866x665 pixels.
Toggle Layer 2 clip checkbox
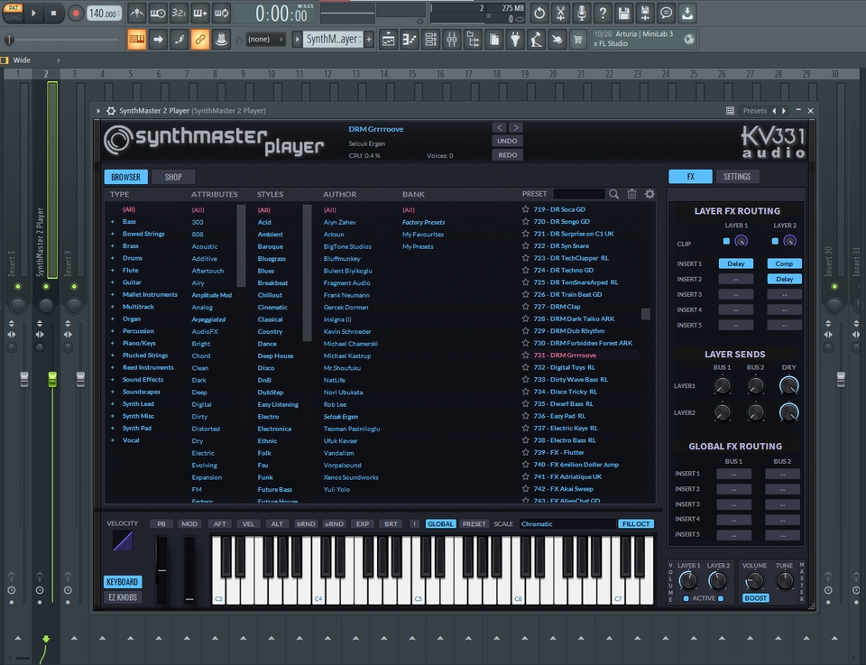coord(775,241)
